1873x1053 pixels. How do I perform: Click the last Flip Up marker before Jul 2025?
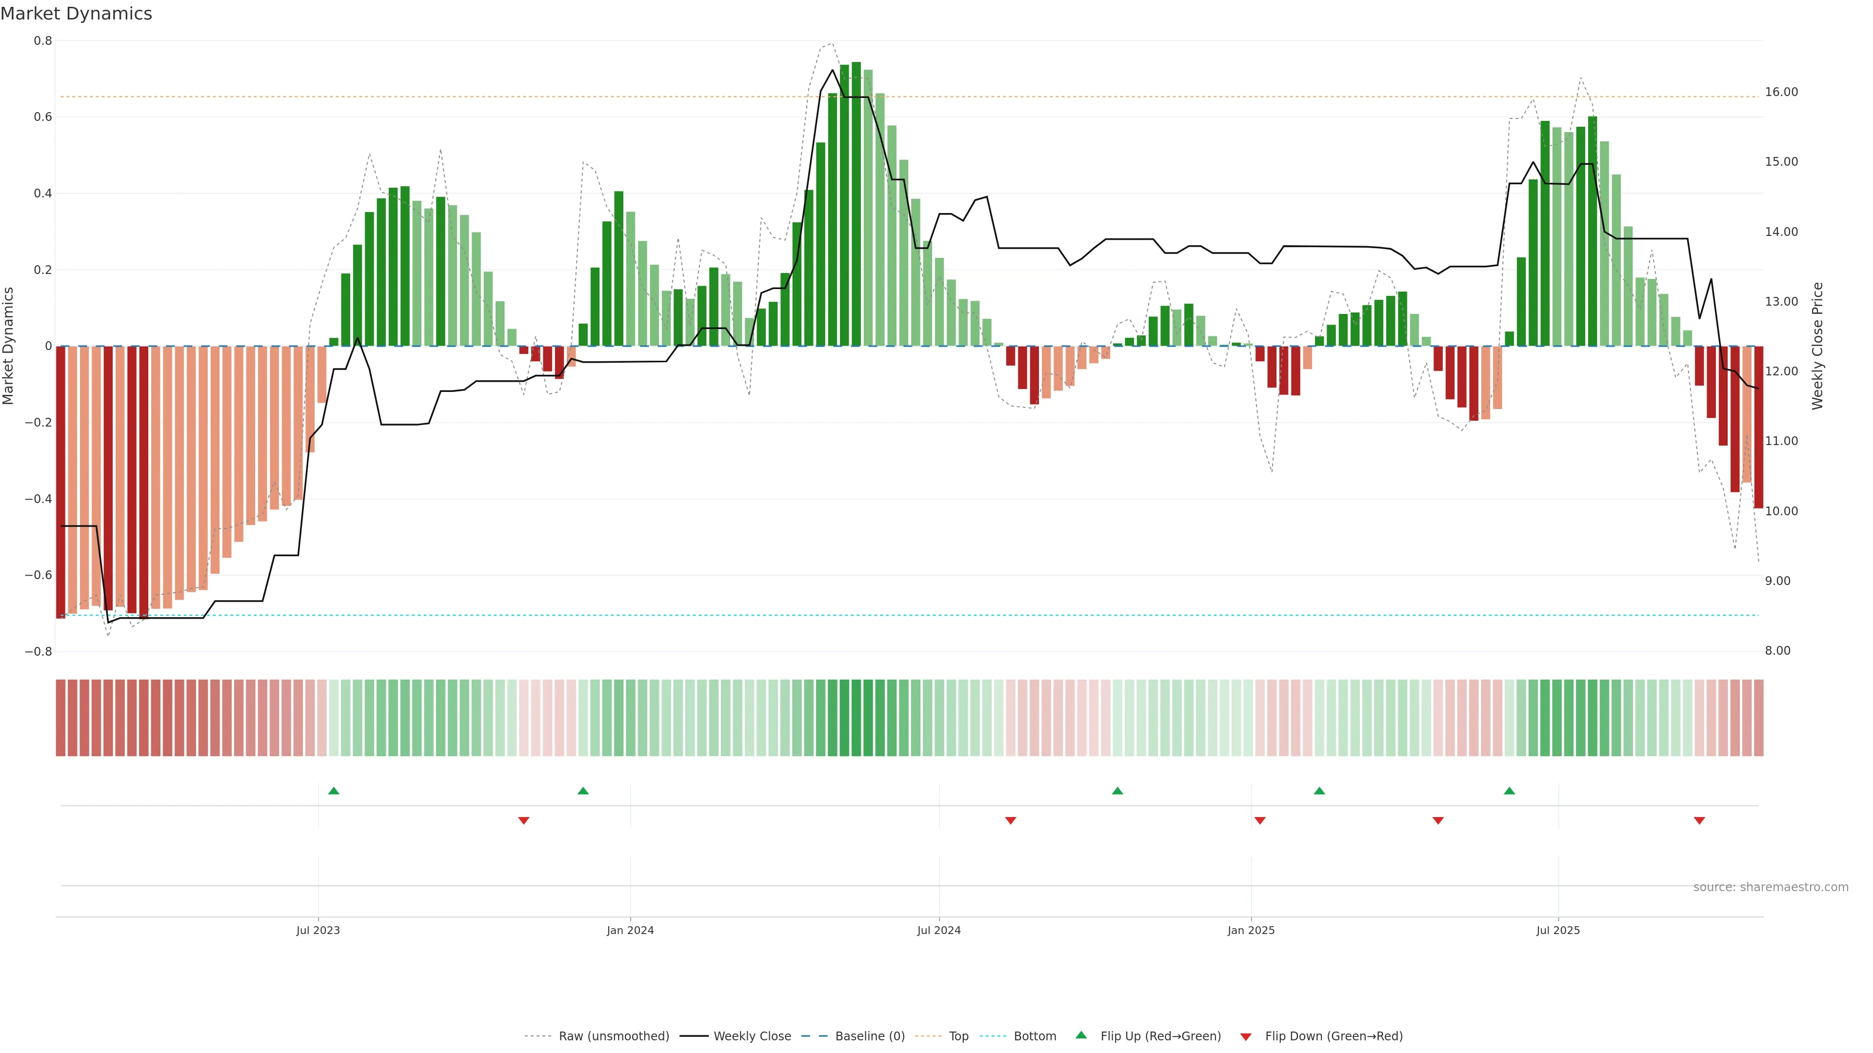[x=1510, y=791]
